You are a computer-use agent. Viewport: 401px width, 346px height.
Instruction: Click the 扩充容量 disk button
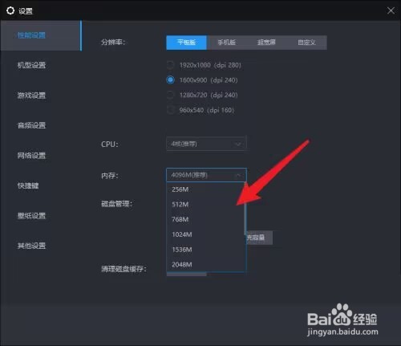[259, 238]
